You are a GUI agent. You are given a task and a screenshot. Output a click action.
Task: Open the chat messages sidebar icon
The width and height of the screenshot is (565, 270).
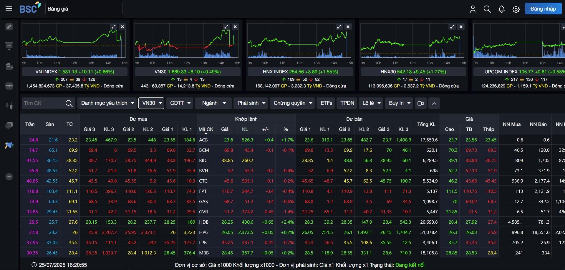pyautogui.click(x=9, y=126)
